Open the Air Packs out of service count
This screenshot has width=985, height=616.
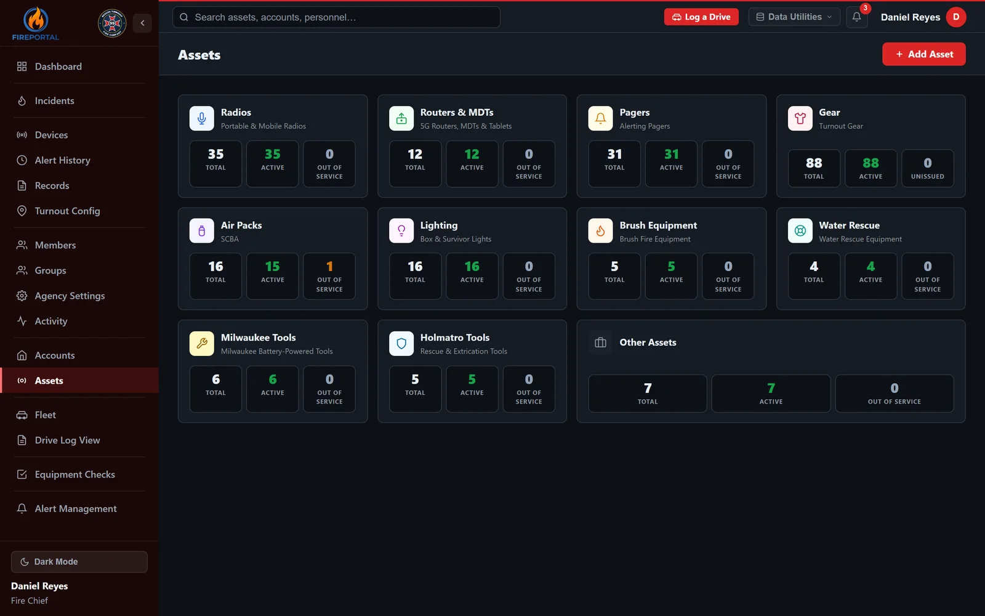pyautogui.click(x=329, y=276)
